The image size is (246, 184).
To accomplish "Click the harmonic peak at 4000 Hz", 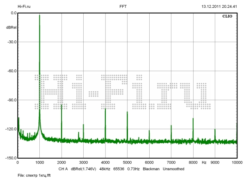I will pos(105,109).
